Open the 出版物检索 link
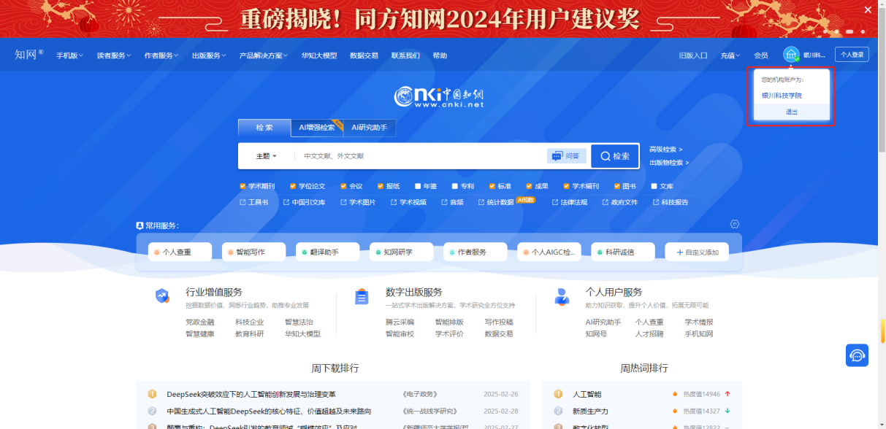The image size is (886, 429). point(669,163)
